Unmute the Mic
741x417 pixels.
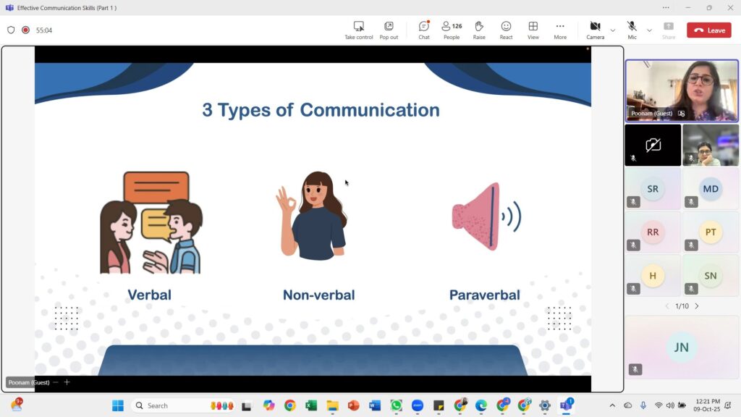point(632,30)
